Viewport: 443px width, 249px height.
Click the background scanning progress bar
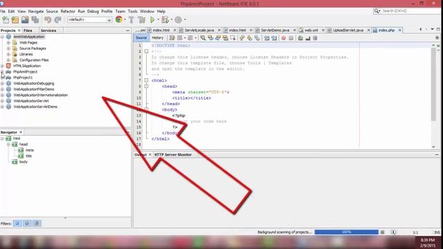346,232
